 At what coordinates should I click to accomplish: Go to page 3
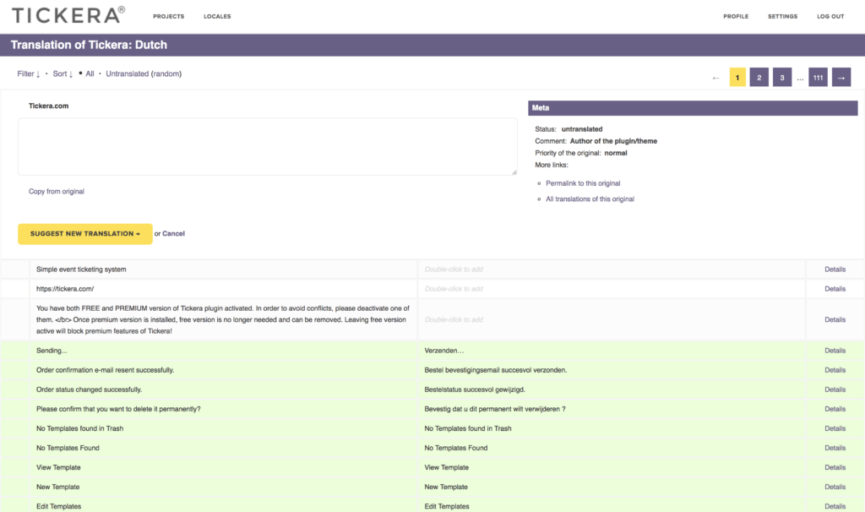click(x=782, y=77)
